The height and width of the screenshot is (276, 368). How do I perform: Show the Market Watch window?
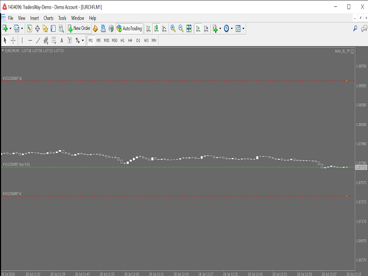[29, 28]
